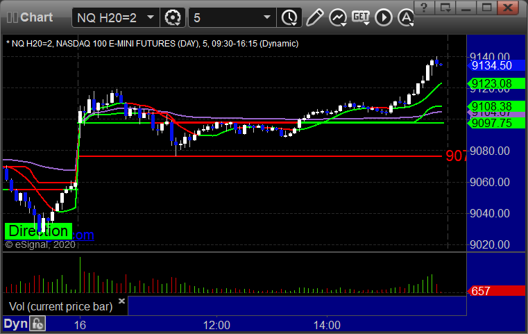Open the symbol settings gear menu

(172, 17)
